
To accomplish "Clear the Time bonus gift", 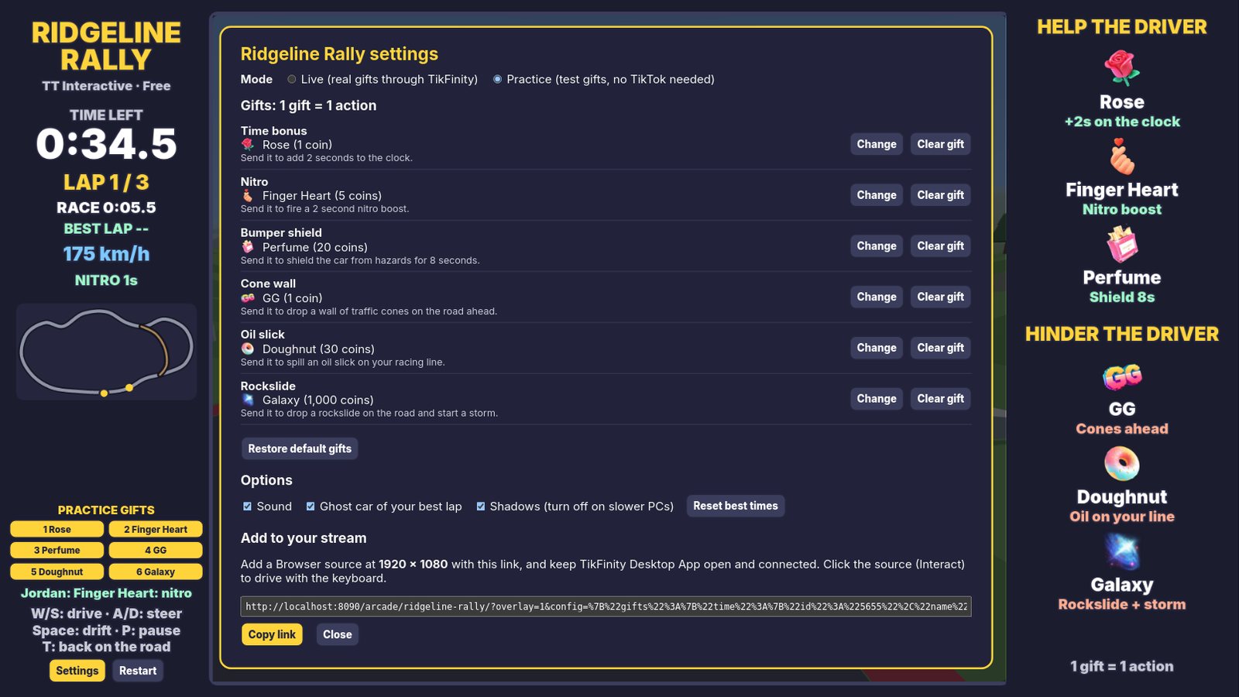I will point(940,144).
